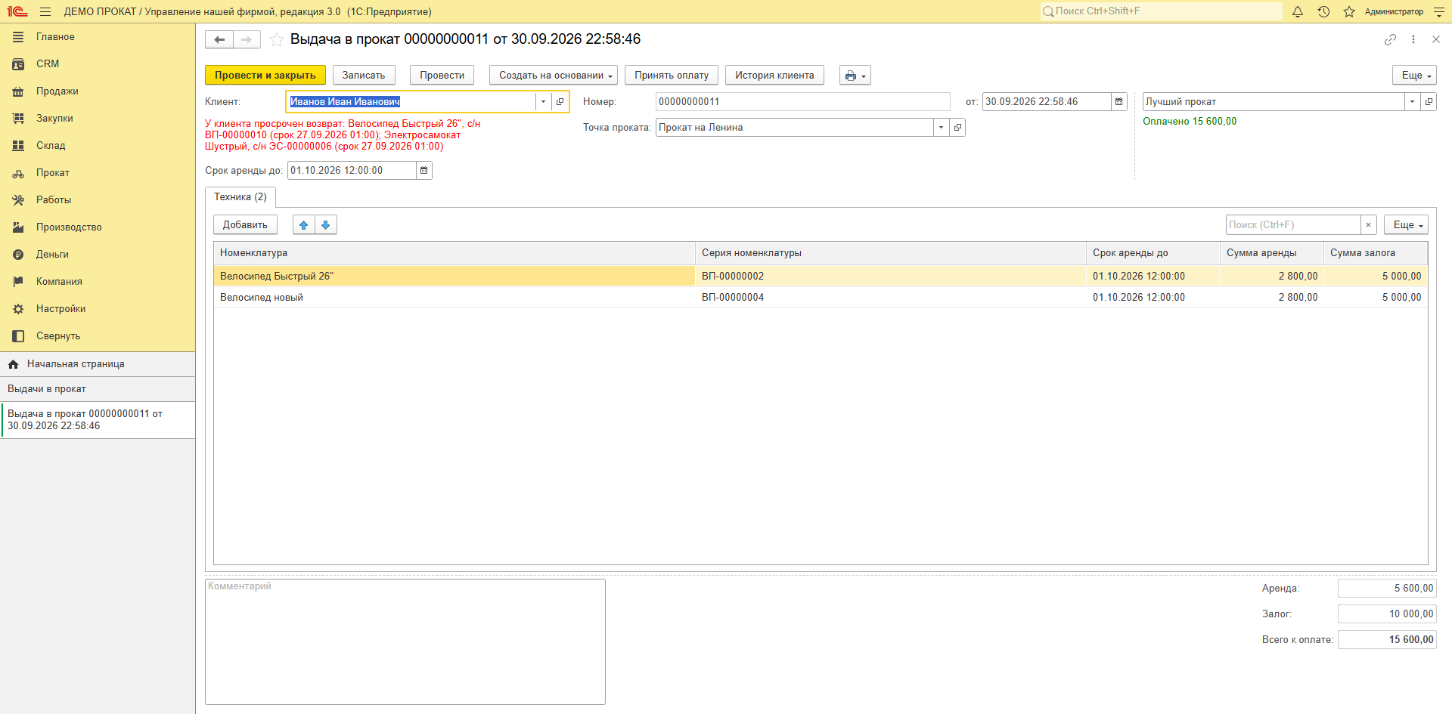Move row down with blue arrow

326,225
